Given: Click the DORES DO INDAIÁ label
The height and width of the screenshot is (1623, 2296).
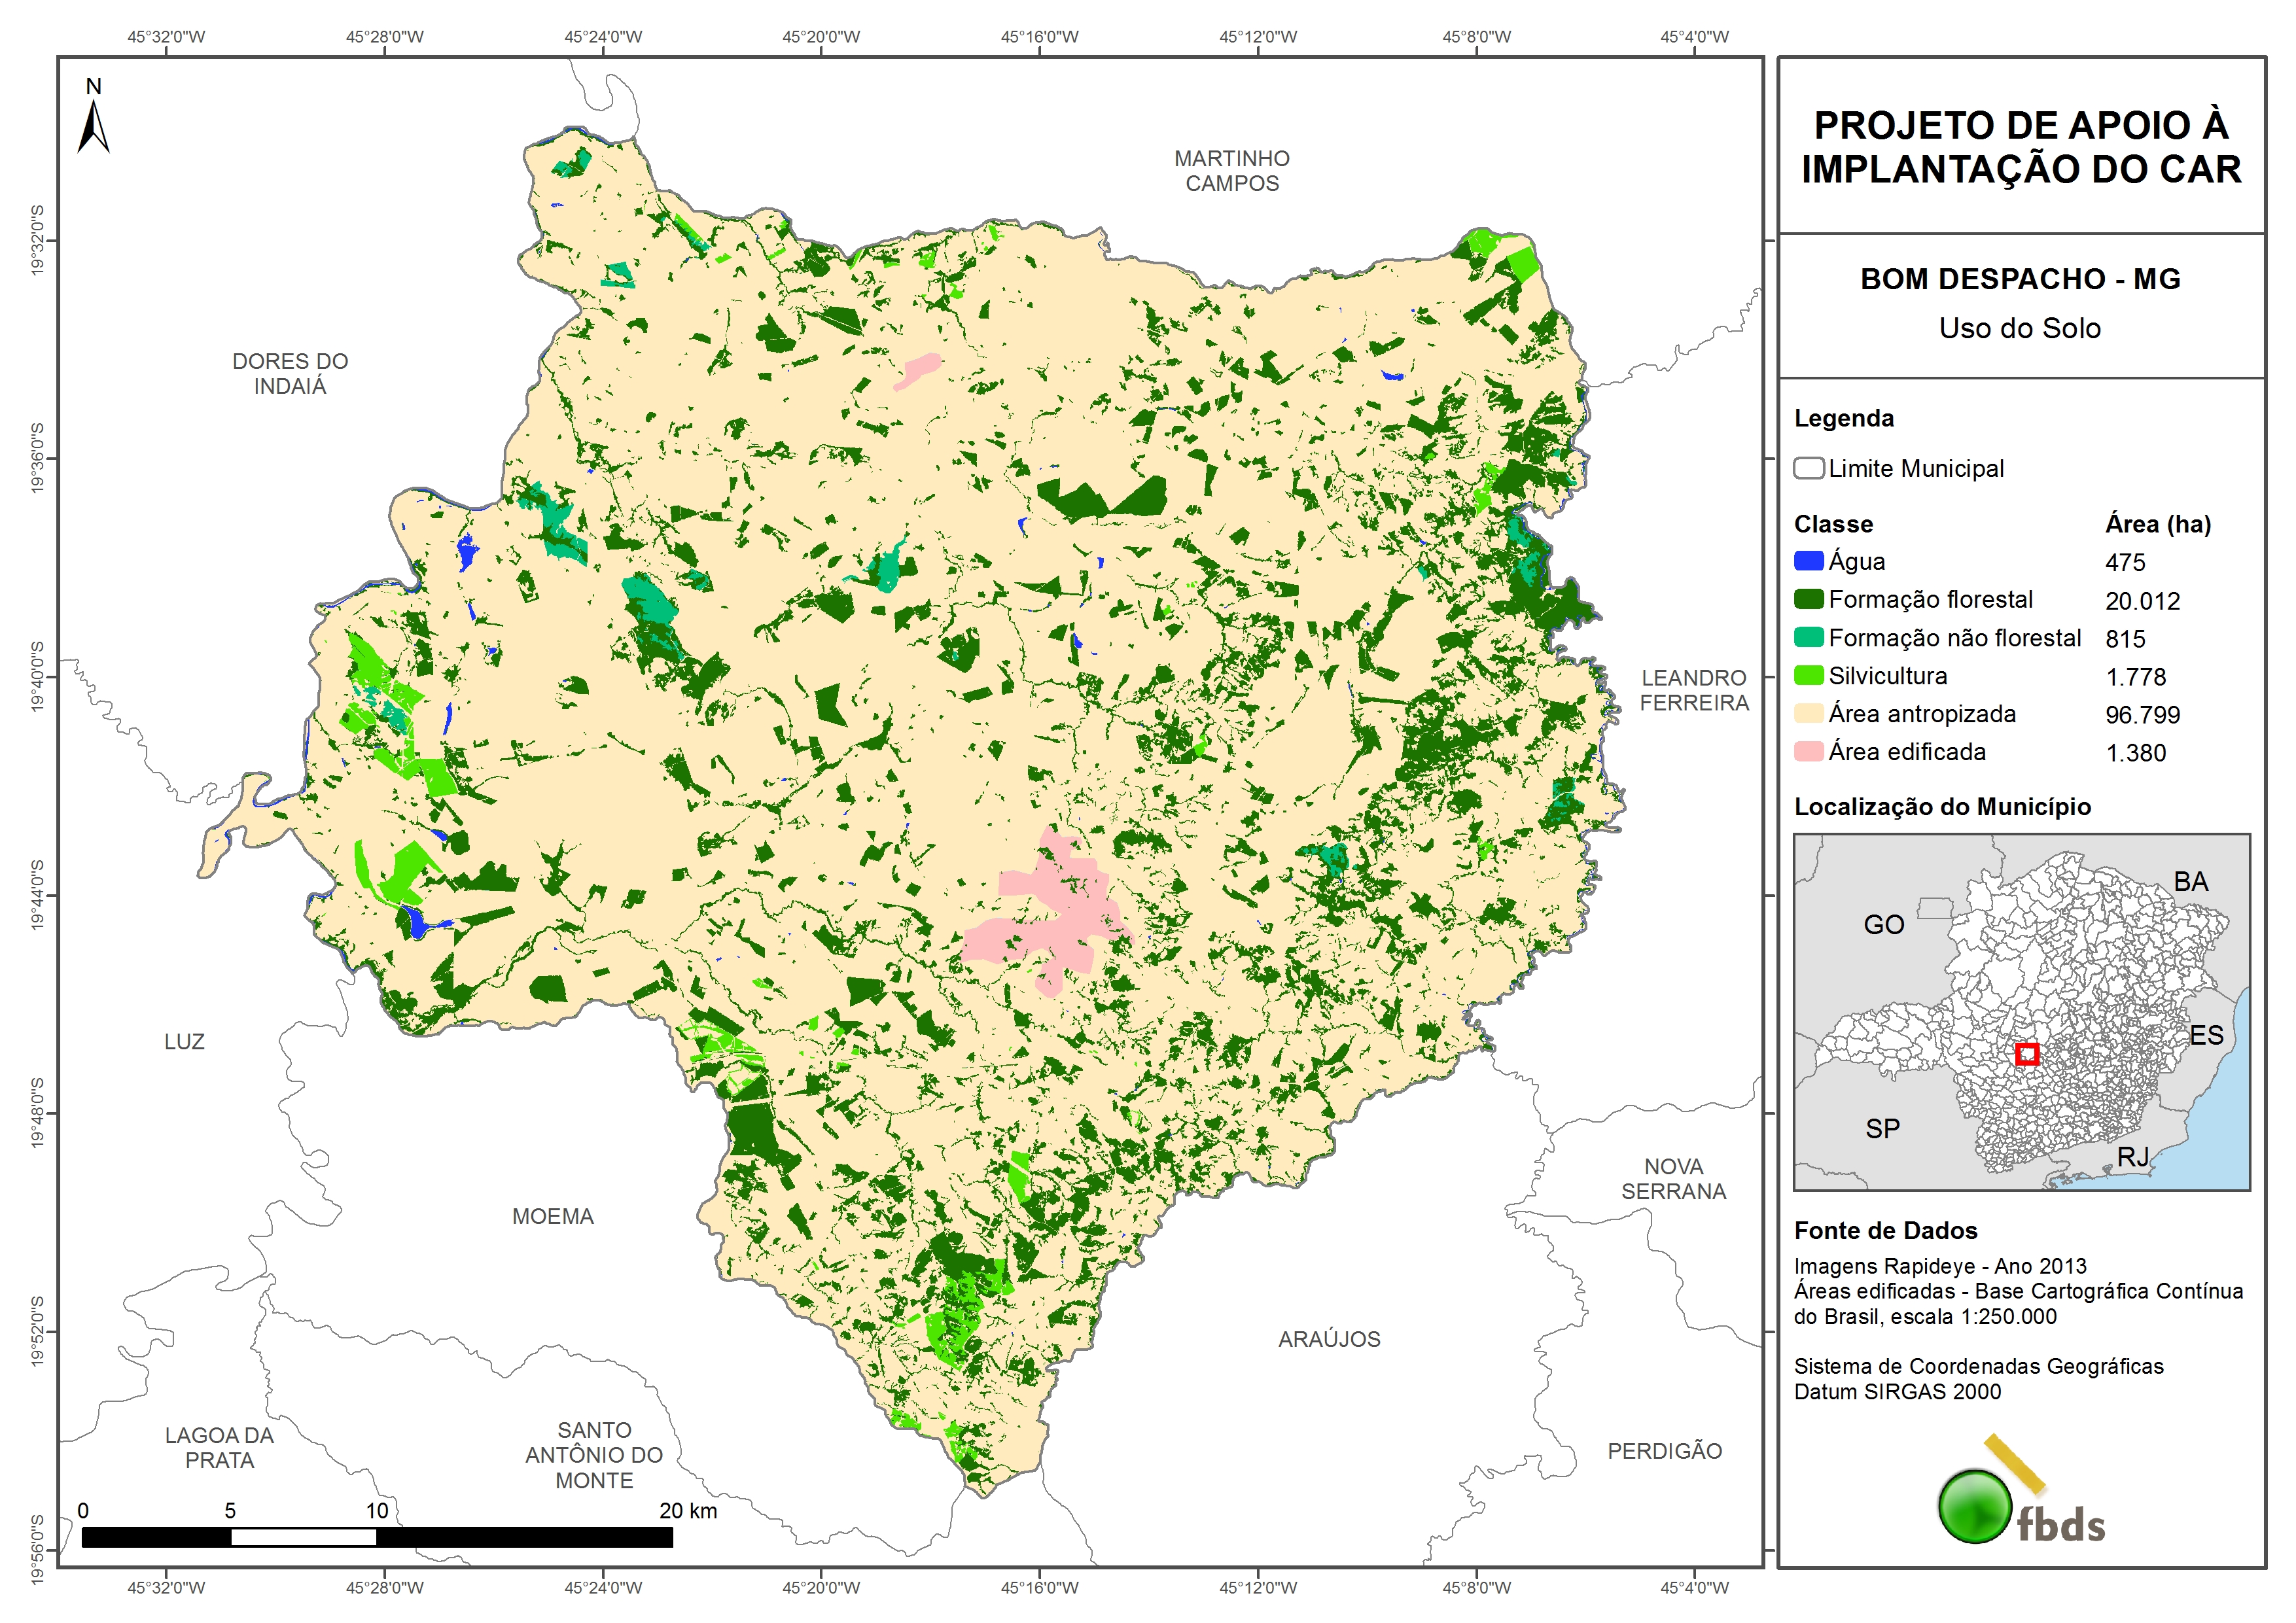Looking at the screenshot, I should [x=290, y=373].
